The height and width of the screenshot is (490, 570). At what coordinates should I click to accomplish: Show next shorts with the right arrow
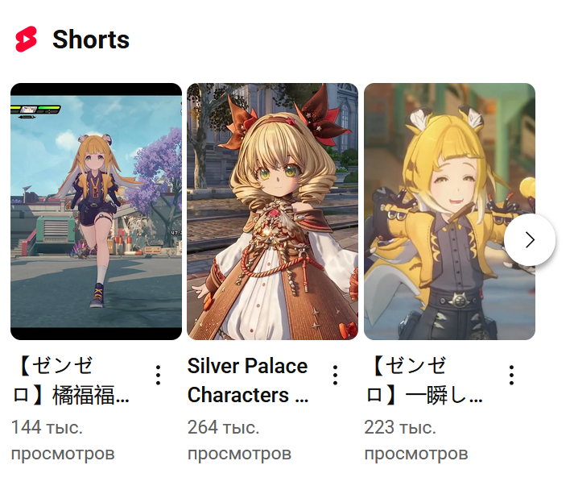(530, 240)
